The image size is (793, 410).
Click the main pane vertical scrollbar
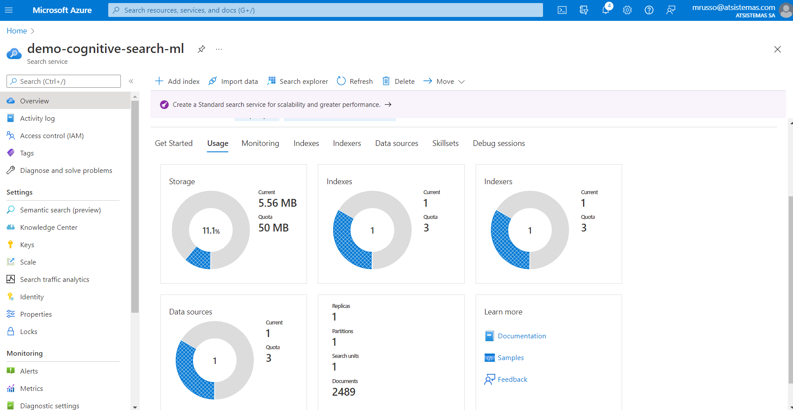pyautogui.click(x=790, y=290)
